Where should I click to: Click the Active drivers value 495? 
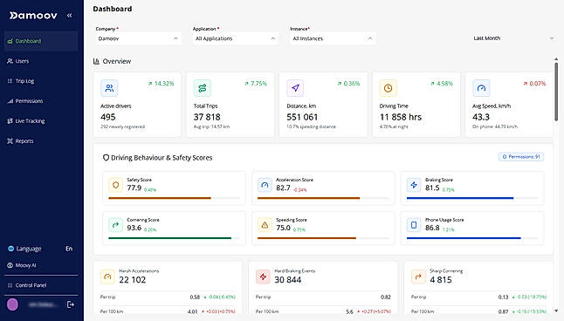[x=108, y=117]
